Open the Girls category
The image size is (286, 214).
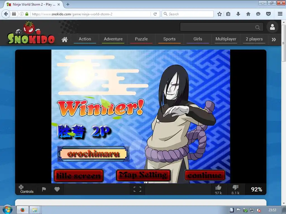tap(198, 39)
